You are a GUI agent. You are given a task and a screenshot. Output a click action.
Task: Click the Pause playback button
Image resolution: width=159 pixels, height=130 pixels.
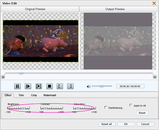click(x=17, y=86)
